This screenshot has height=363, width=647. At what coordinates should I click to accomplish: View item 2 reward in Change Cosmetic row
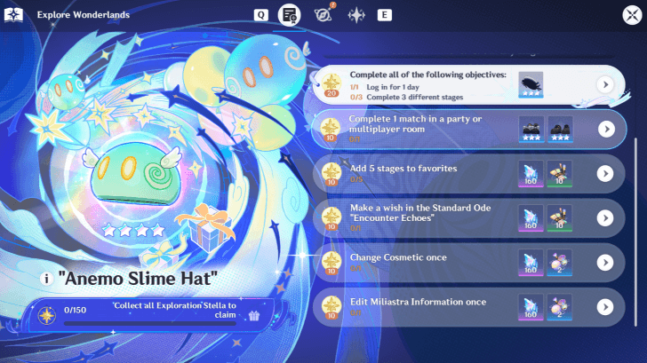click(x=560, y=263)
